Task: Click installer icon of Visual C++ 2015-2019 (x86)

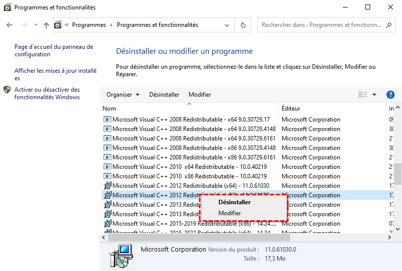Action: (x=107, y=224)
